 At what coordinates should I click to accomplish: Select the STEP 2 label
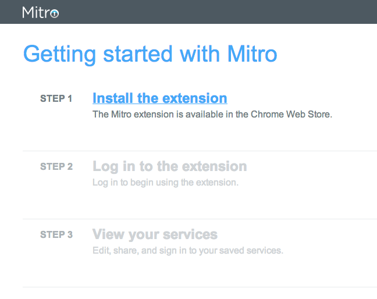coord(56,166)
